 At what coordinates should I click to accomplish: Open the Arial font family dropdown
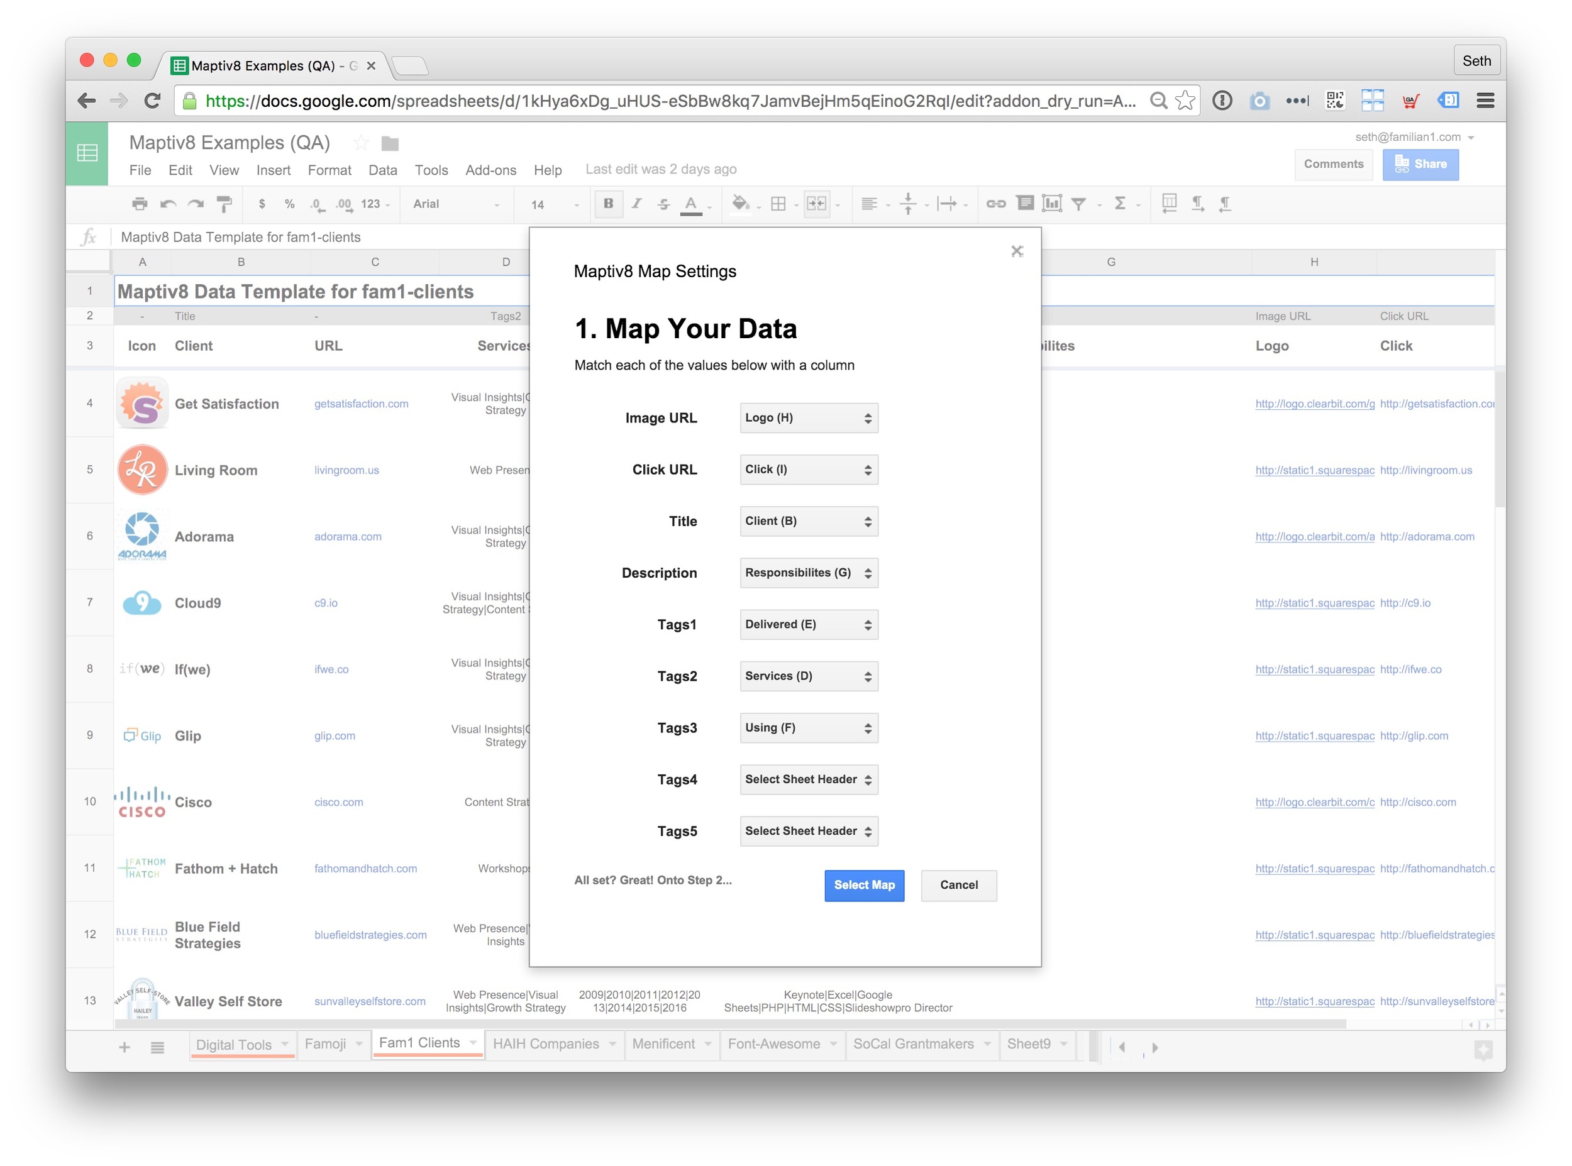457,204
